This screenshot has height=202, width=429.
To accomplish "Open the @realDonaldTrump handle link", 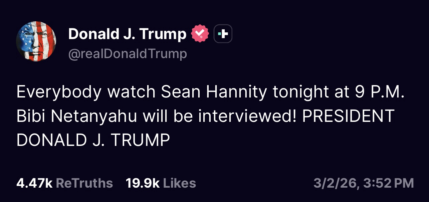I will pos(128,54).
